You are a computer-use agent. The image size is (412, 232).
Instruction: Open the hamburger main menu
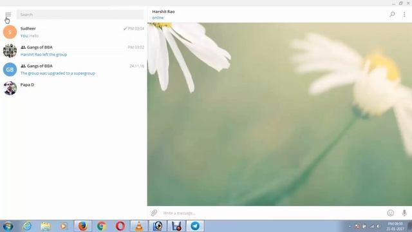click(8, 14)
